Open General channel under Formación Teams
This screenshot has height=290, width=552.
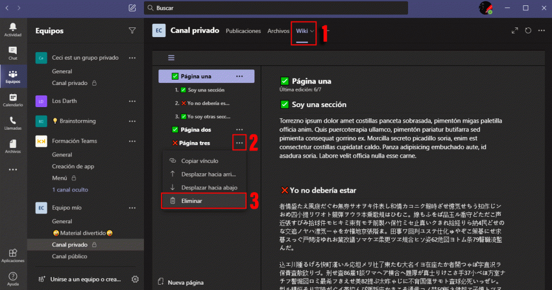click(62, 154)
